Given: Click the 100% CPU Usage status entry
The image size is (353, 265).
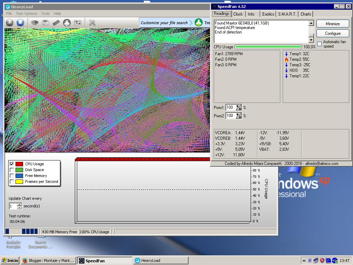Looking at the screenshot, I should [94, 232].
